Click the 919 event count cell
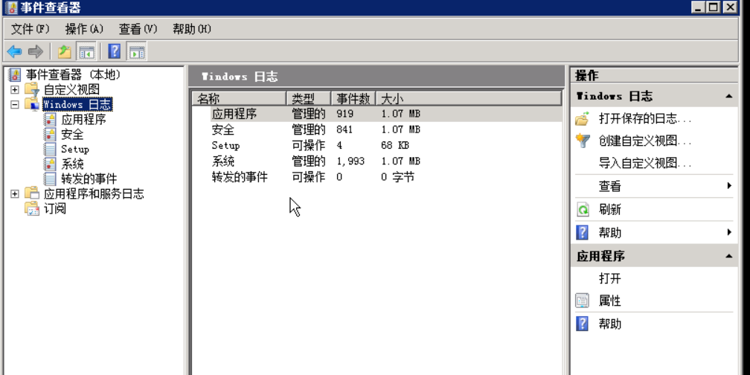Image resolution: width=750 pixels, height=375 pixels. (x=345, y=115)
